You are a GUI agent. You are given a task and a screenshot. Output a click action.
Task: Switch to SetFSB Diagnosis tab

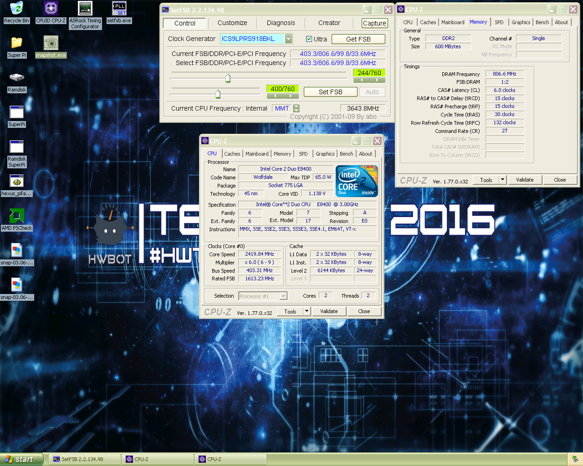pyautogui.click(x=281, y=23)
